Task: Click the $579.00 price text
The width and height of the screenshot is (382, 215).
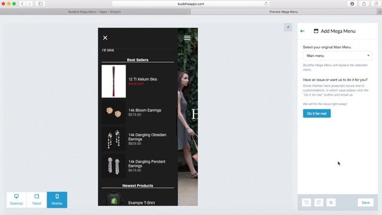Action: (x=135, y=115)
